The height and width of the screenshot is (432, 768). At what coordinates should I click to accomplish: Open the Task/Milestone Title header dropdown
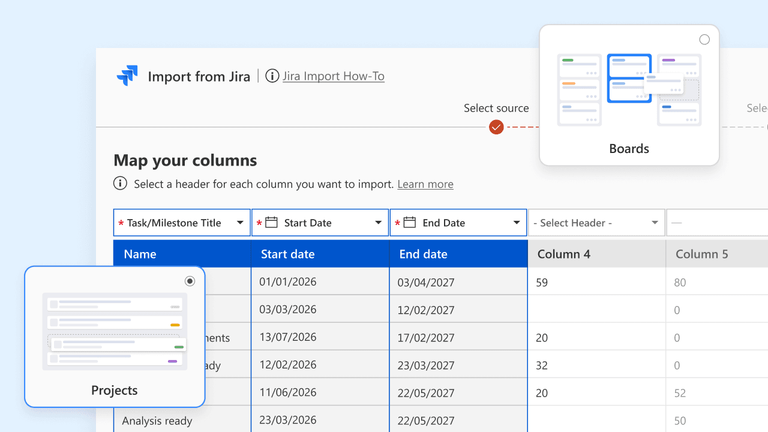point(182,223)
